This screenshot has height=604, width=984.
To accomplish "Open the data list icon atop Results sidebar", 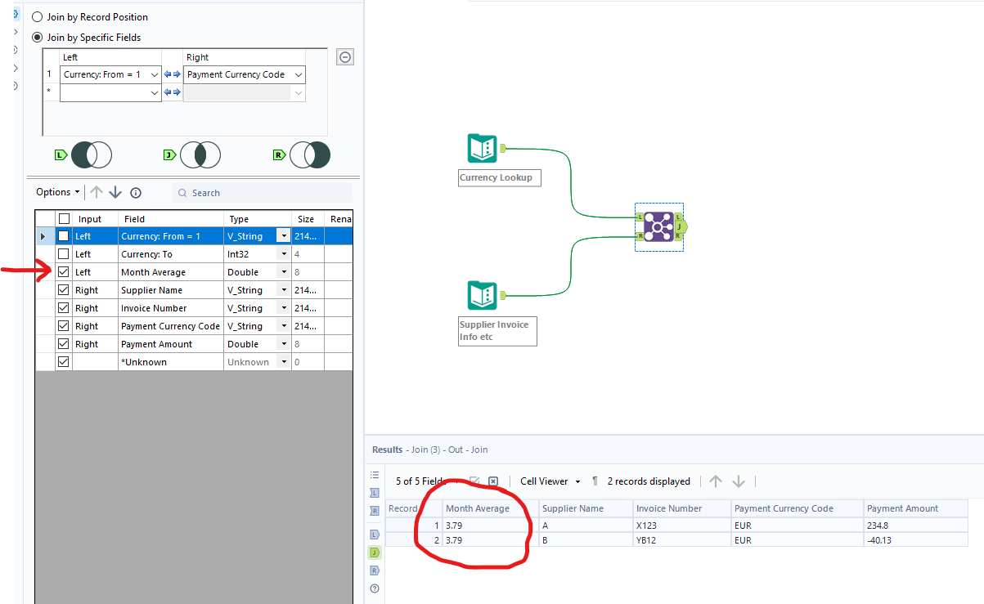I will coord(375,475).
